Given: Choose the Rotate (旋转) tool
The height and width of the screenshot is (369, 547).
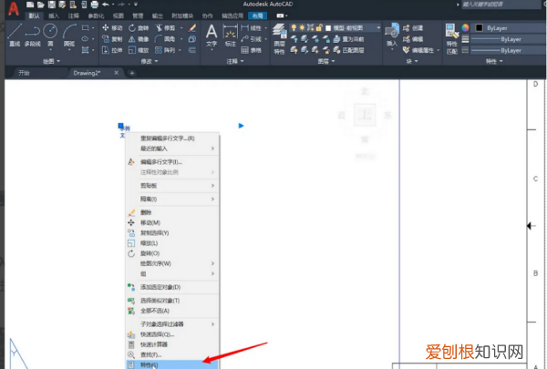Looking at the screenshot, I should pos(139,28).
